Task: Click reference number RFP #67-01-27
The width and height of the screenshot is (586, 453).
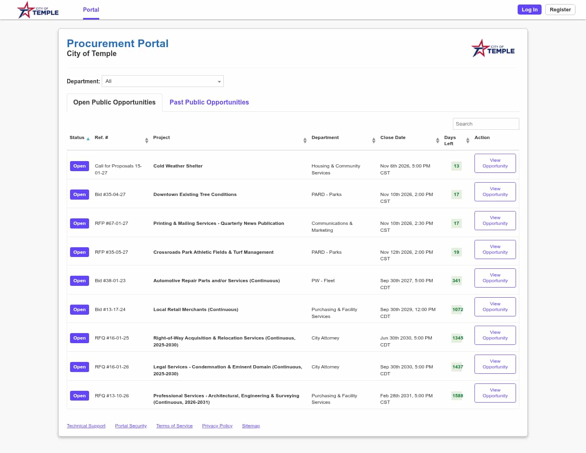Action: (x=112, y=223)
